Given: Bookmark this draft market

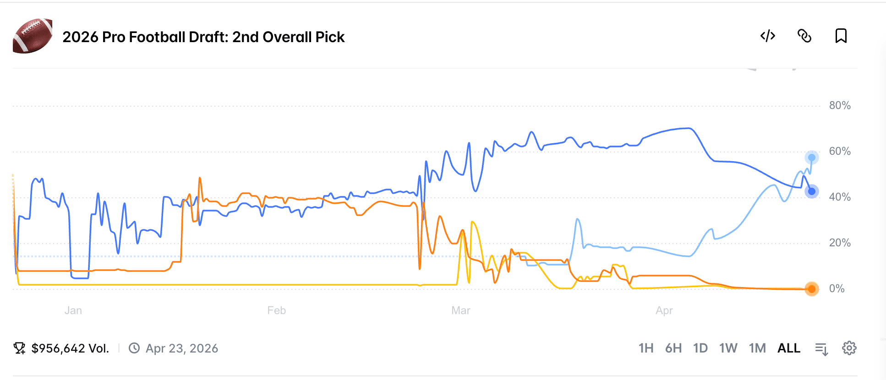Looking at the screenshot, I should coord(841,36).
